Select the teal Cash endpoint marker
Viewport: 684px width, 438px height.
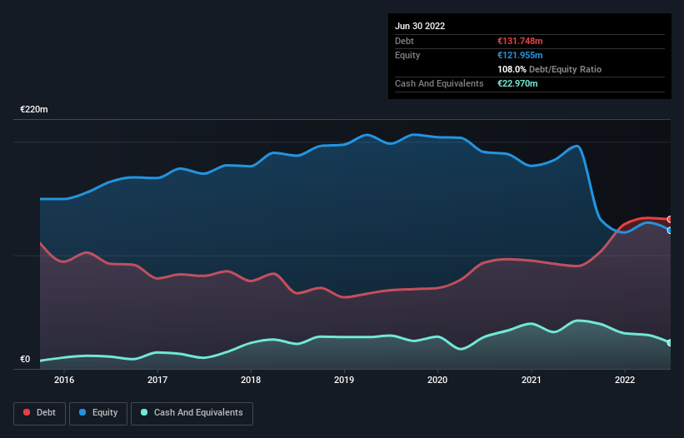pyautogui.click(x=670, y=343)
